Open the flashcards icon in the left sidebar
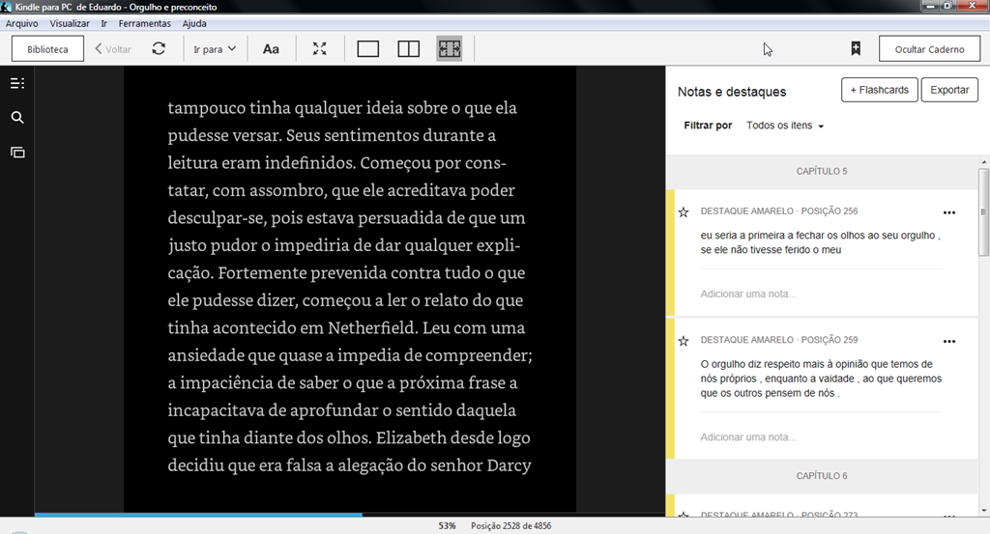The height and width of the screenshot is (534, 990). click(x=17, y=153)
